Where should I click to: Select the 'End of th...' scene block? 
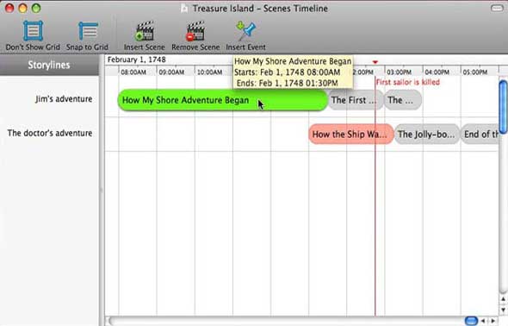480,134
